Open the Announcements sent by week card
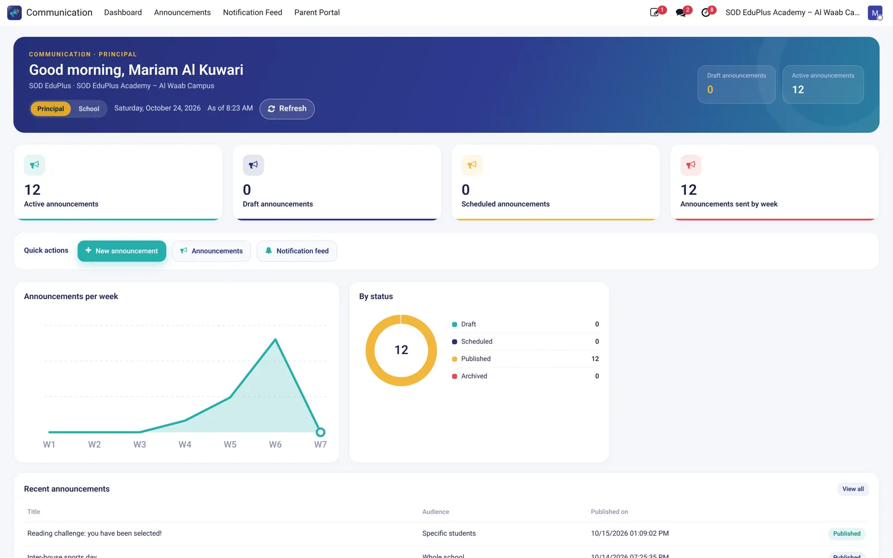The width and height of the screenshot is (893, 558). pyautogui.click(x=775, y=182)
